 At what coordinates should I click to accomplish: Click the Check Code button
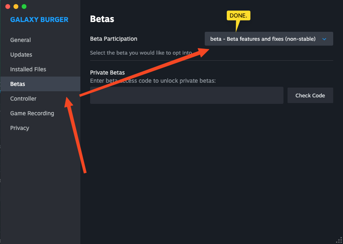point(310,95)
